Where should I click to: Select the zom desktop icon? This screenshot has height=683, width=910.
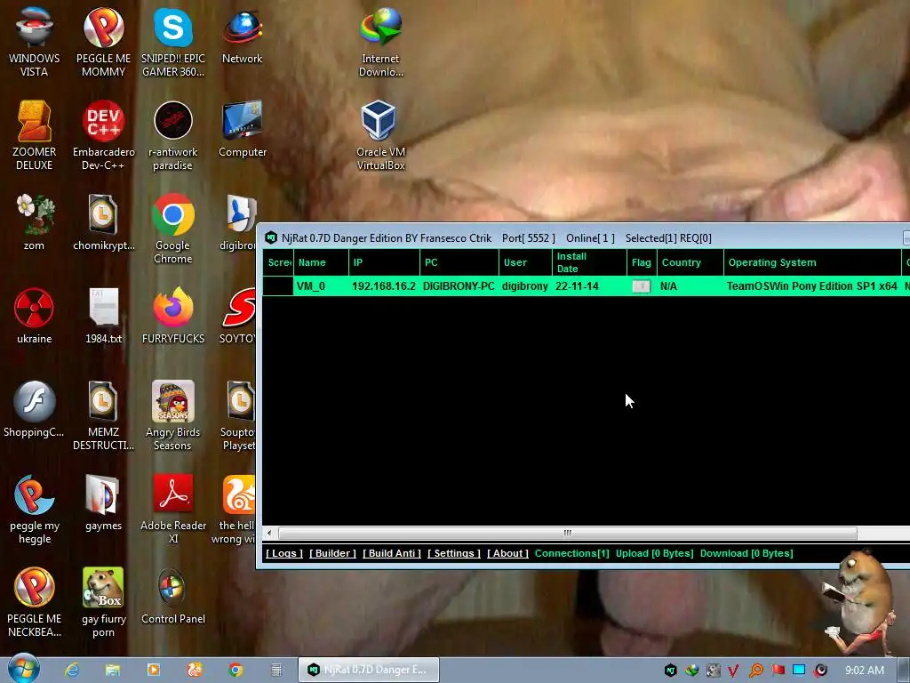pos(34,221)
